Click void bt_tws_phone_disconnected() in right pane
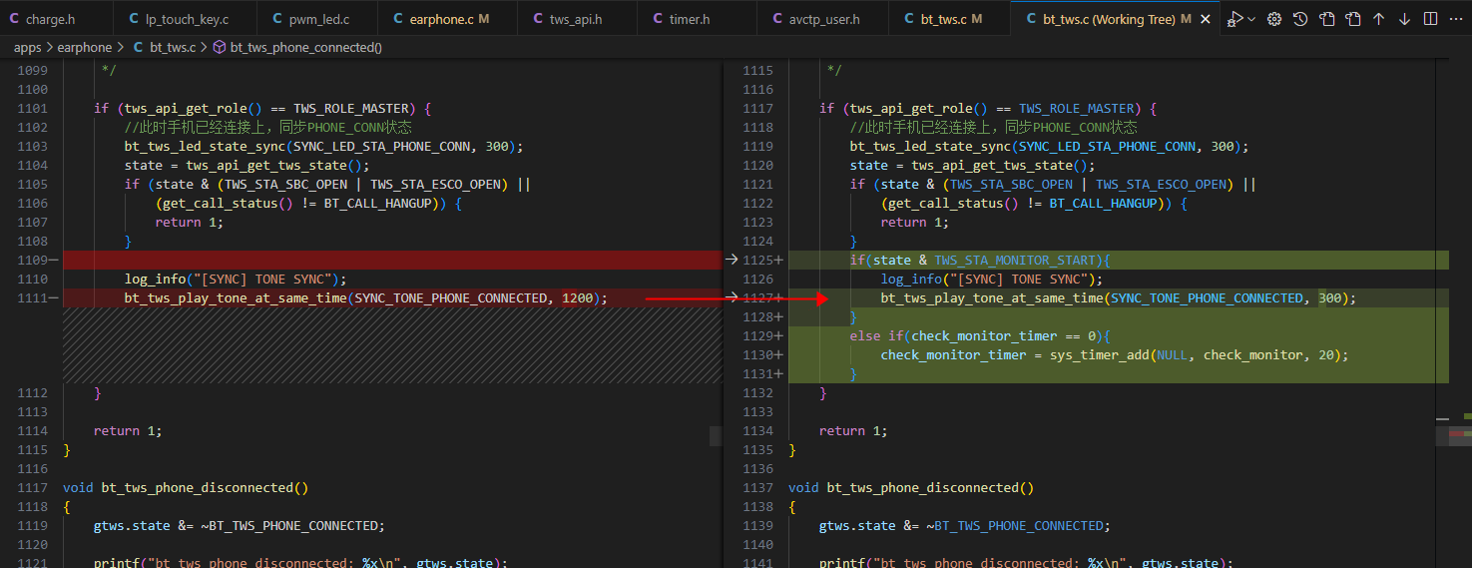Screen dimensions: 1472x568 coord(911,487)
